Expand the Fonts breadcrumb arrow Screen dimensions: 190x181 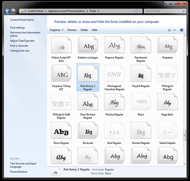[x=98, y=11]
